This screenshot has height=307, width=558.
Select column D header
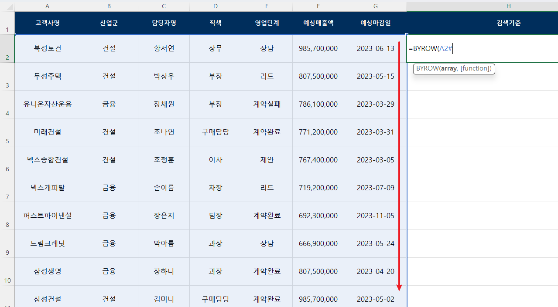click(x=215, y=6)
